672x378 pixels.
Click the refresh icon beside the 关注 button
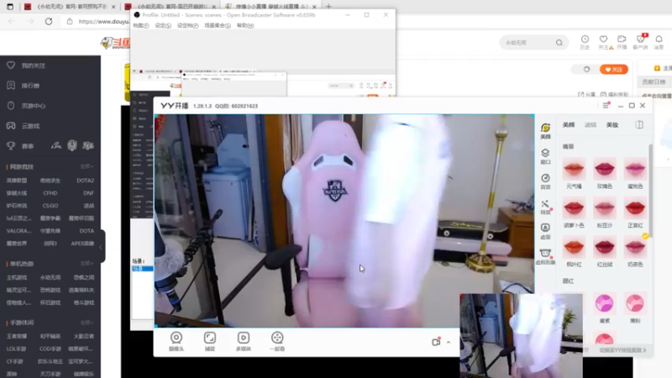coord(586,69)
